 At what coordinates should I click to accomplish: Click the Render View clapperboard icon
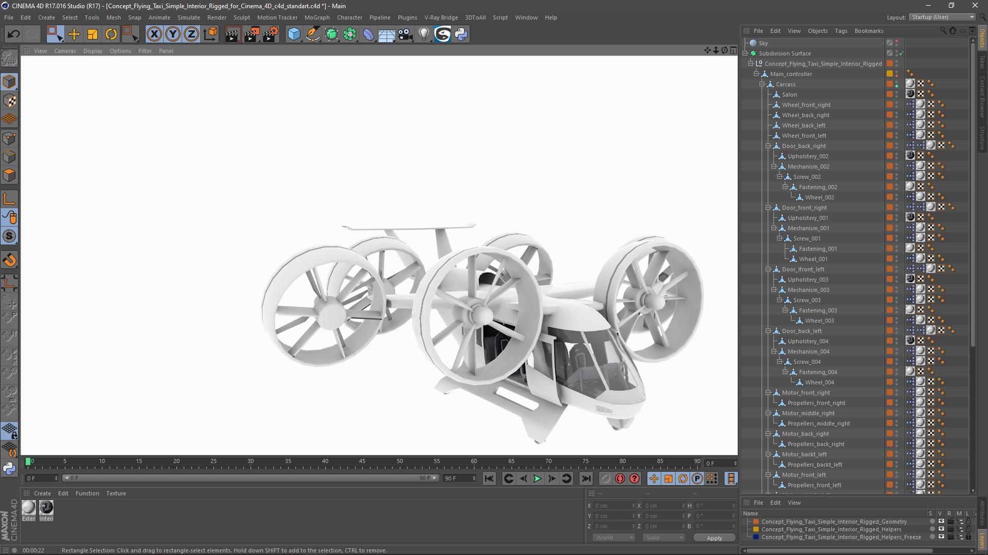(233, 34)
